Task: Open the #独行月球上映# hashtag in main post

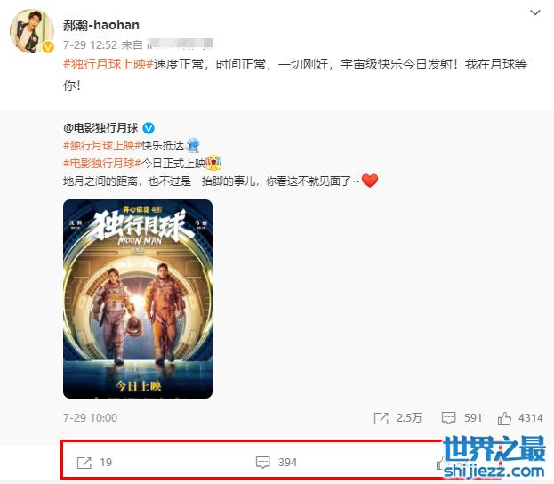Action: click(108, 64)
